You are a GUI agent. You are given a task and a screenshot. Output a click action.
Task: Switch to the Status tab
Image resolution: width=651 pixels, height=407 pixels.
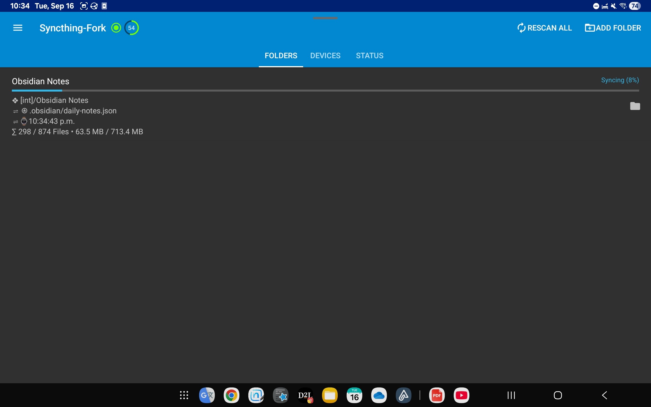tap(370, 56)
